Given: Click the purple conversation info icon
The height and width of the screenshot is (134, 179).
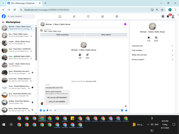Looking at the screenshot, I should [x=125, y=24].
